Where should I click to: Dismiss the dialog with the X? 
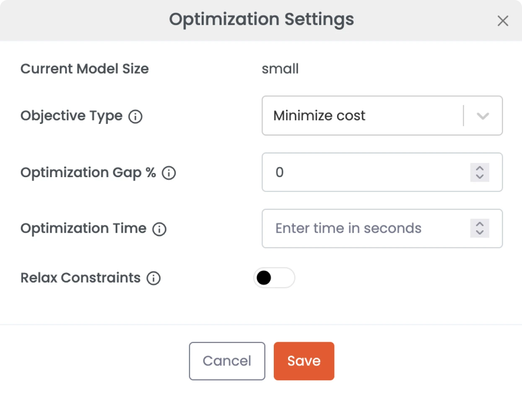point(503,21)
